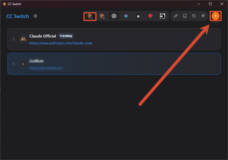Select the white square OpenCode icon
The width and height of the screenshot is (228, 160).
[x=138, y=16]
